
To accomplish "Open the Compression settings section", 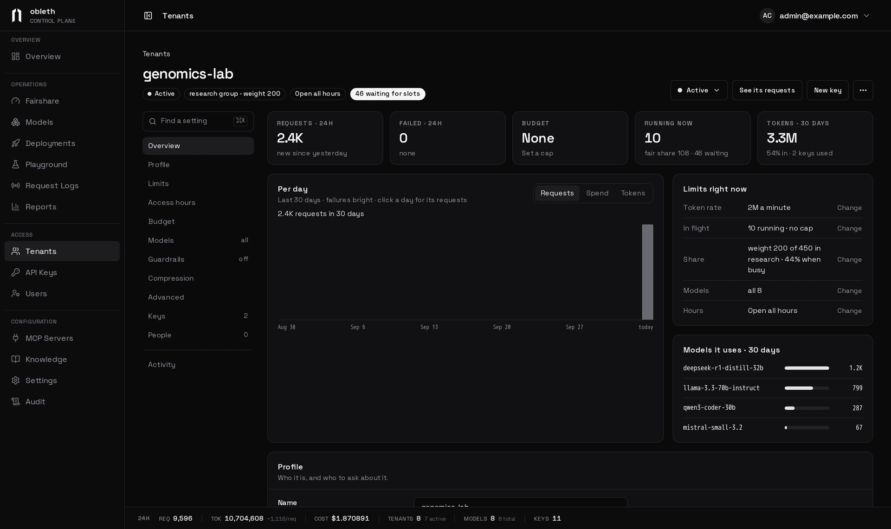I will (x=198, y=278).
